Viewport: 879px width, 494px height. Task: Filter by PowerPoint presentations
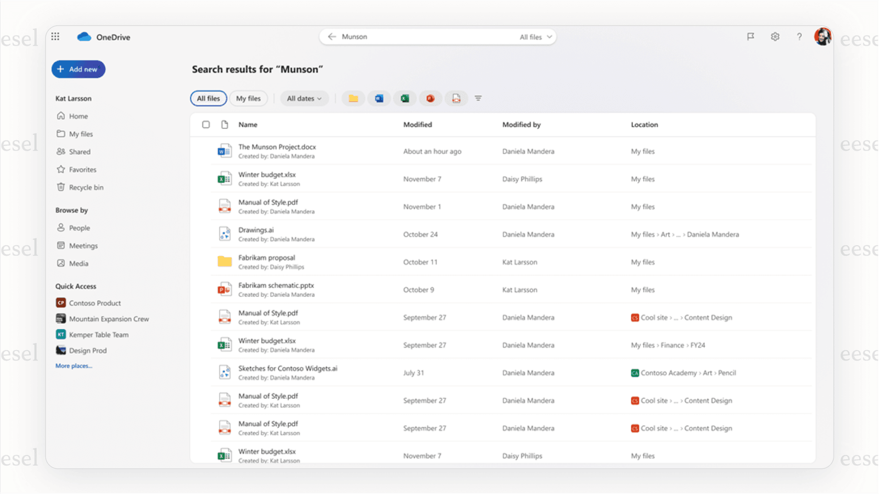pyautogui.click(x=430, y=98)
